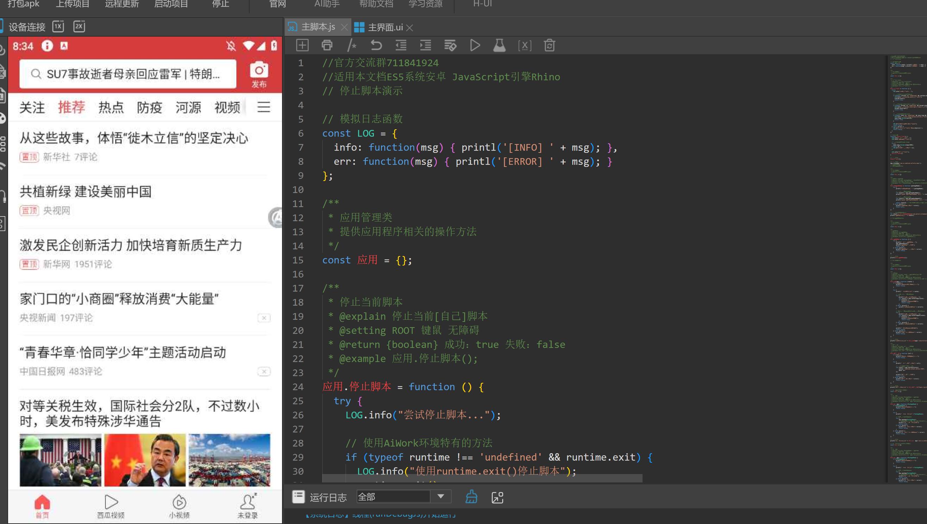
Task: Click the undo arrow toolbar icon
Action: click(x=376, y=45)
